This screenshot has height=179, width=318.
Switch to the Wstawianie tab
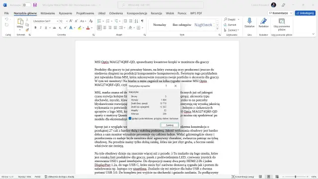coord(48,13)
